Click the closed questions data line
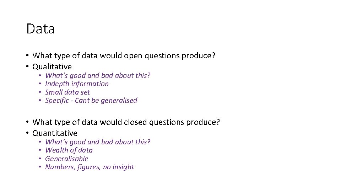The width and height of the screenshot is (341, 192). [126, 122]
